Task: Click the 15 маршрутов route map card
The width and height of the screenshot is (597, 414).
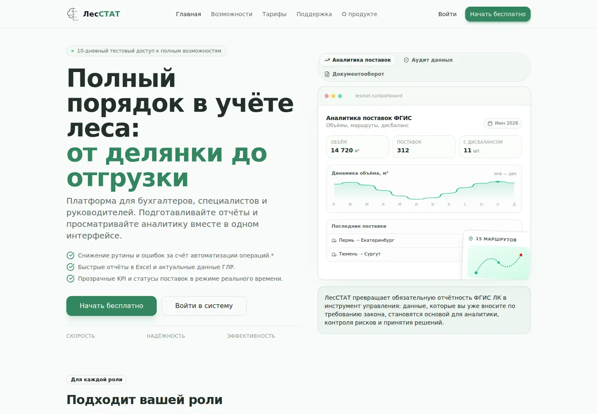Action: (497, 255)
